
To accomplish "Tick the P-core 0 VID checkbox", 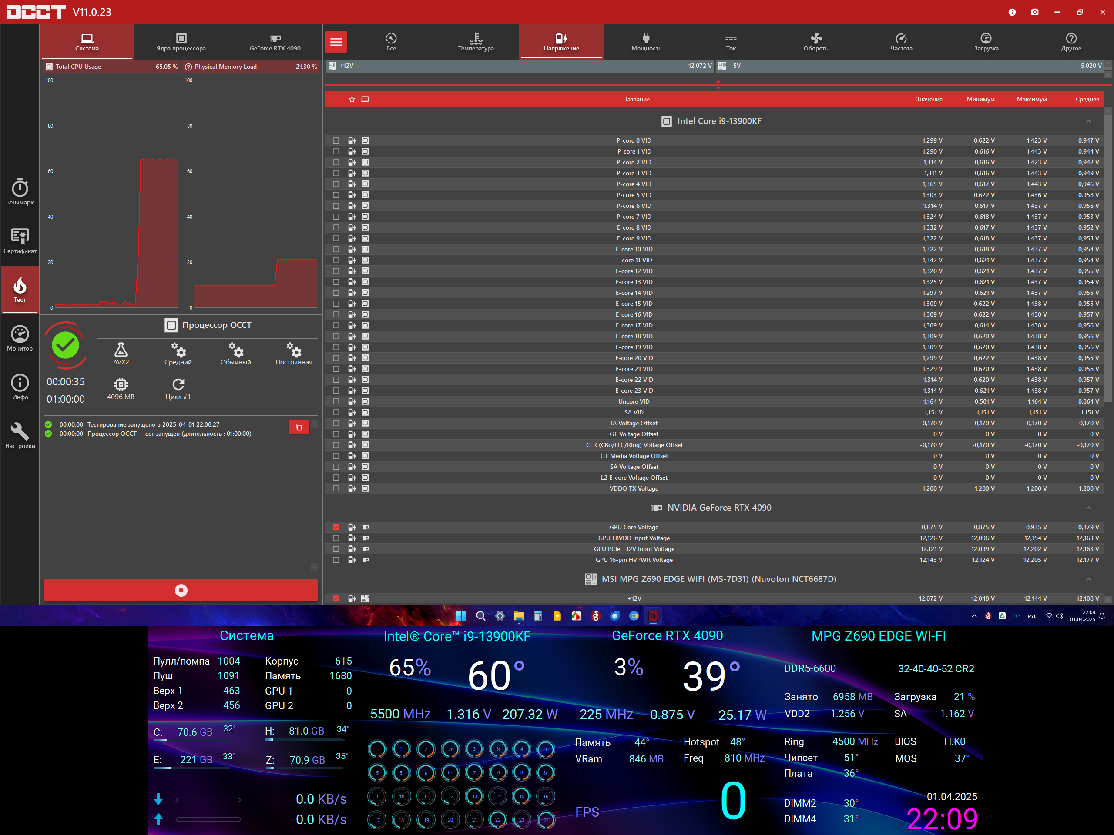I will [x=336, y=141].
